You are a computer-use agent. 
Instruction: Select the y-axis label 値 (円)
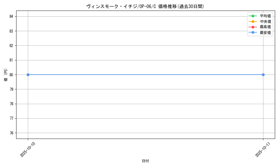[x=6, y=75]
